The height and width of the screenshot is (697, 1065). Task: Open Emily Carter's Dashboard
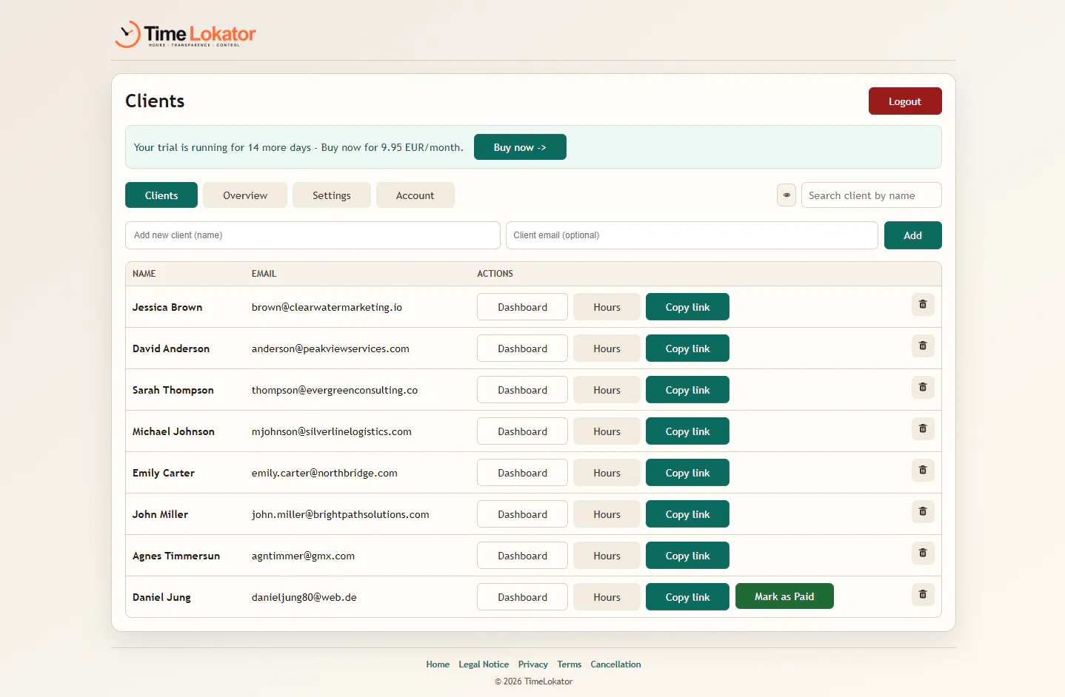(x=522, y=473)
